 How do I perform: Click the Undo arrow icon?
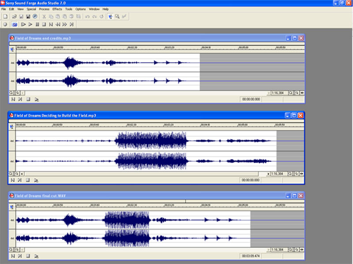click(87, 16)
